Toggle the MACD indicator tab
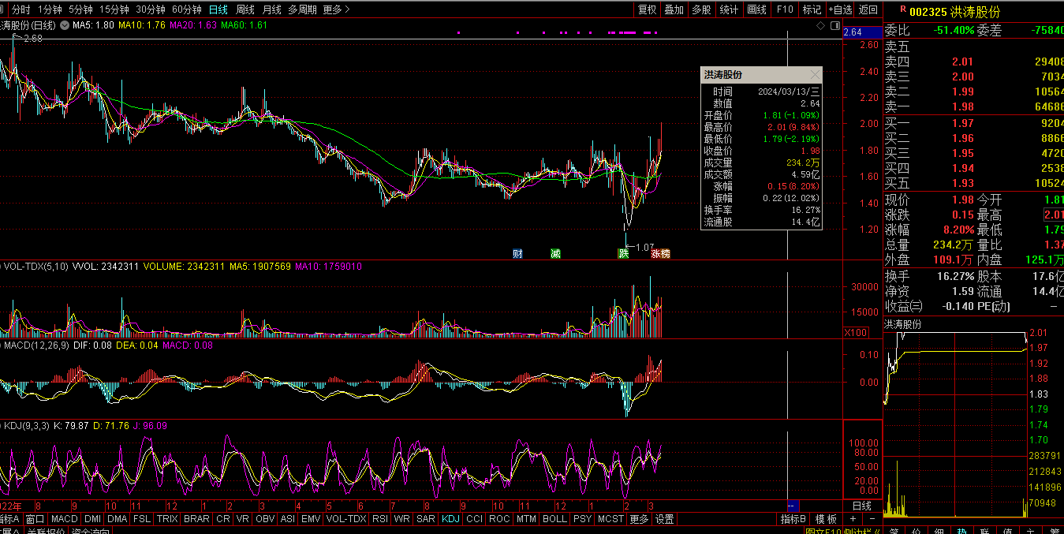Viewport: 1064px width, 534px height. pos(64,519)
